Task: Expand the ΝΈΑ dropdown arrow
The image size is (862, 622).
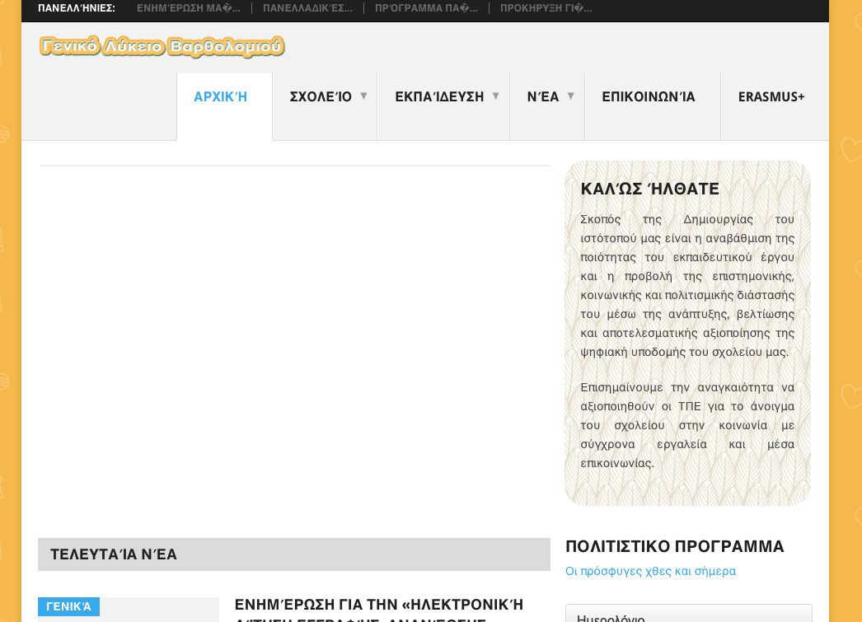Action: [x=570, y=96]
